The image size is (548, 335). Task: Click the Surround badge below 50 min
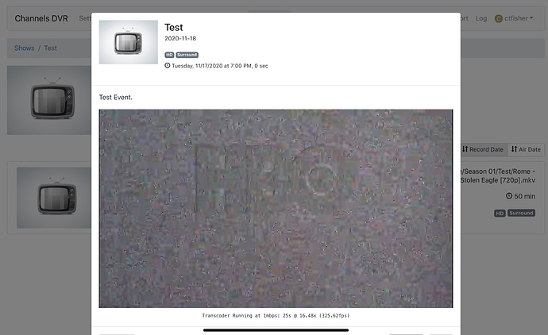pos(521,213)
